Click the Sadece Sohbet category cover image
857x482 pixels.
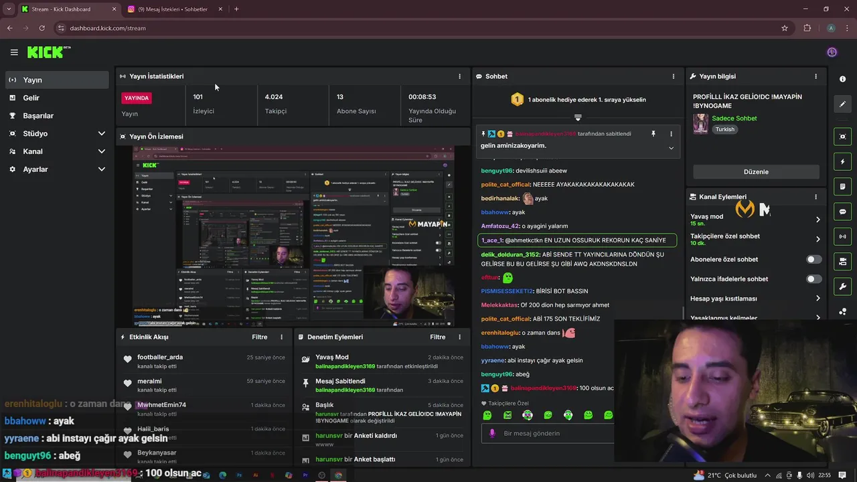pos(700,124)
